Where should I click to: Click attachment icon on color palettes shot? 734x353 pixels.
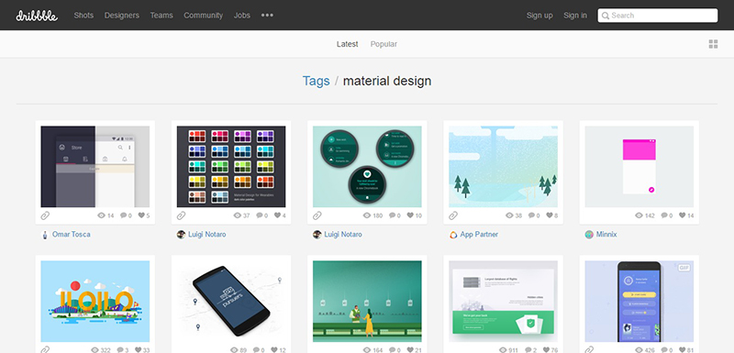pyautogui.click(x=181, y=215)
